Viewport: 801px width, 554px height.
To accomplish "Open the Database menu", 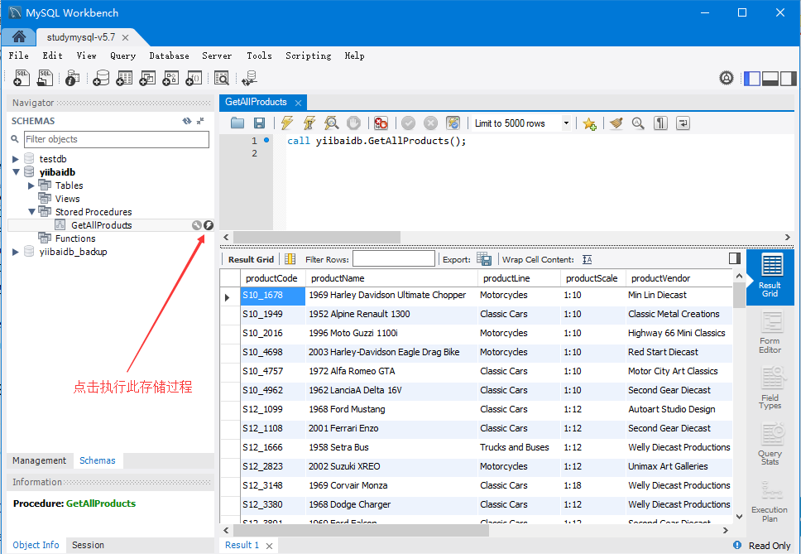I will [169, 55].
